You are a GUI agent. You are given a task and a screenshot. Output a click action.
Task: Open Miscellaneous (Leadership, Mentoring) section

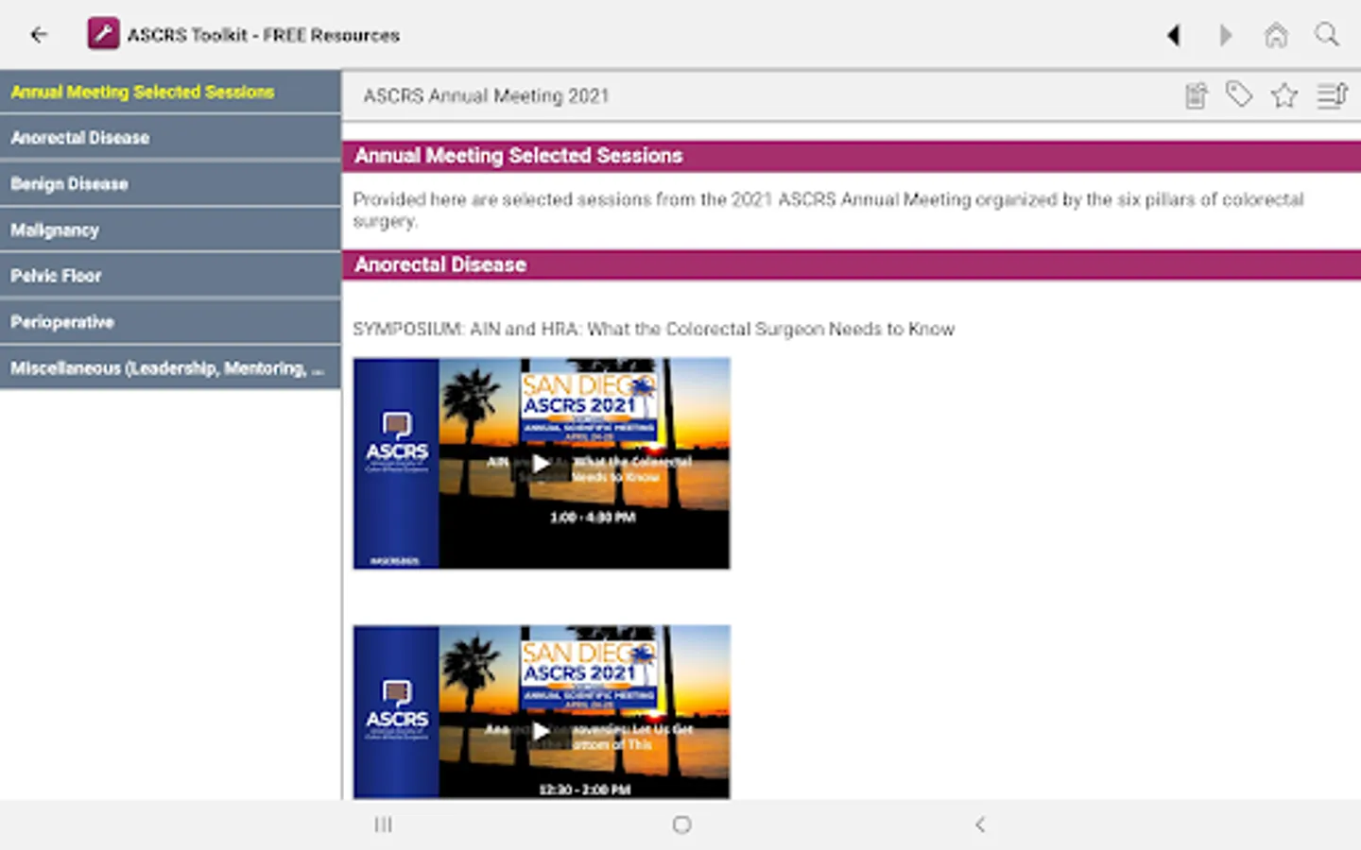pyautogui.click(x=170, y=368)
